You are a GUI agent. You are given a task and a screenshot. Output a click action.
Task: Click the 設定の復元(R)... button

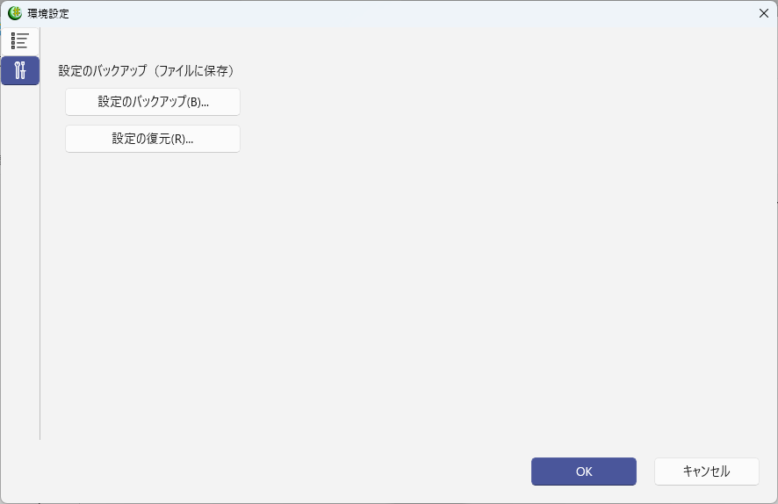pos(153,139)
